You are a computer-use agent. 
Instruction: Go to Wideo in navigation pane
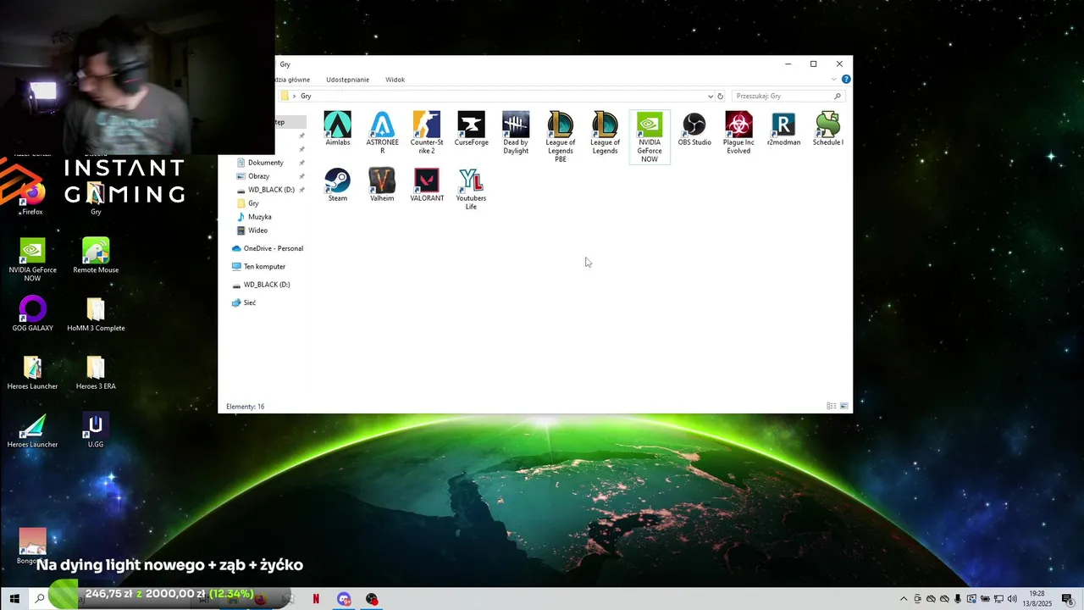257,230
